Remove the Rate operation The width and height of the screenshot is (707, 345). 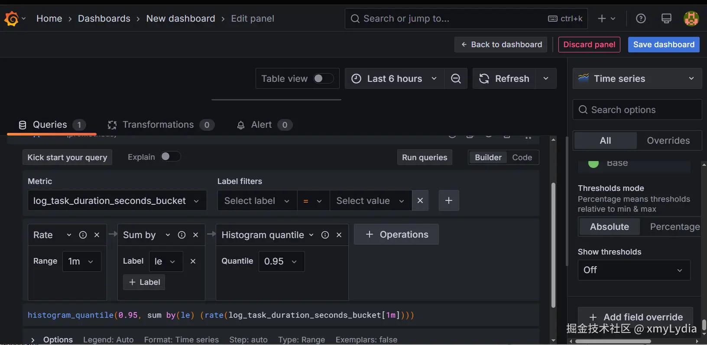(97, 235)
